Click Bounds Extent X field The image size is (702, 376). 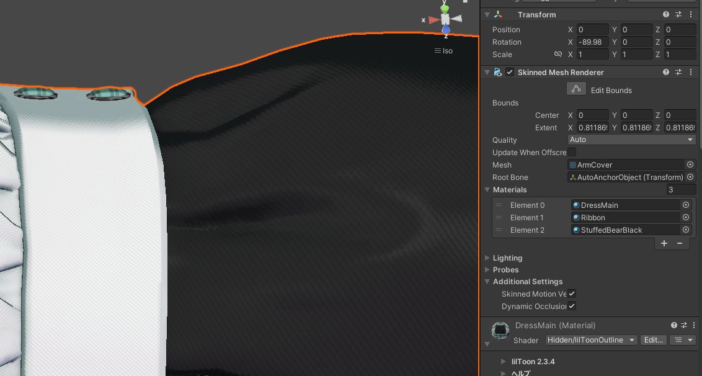[593, 128]
